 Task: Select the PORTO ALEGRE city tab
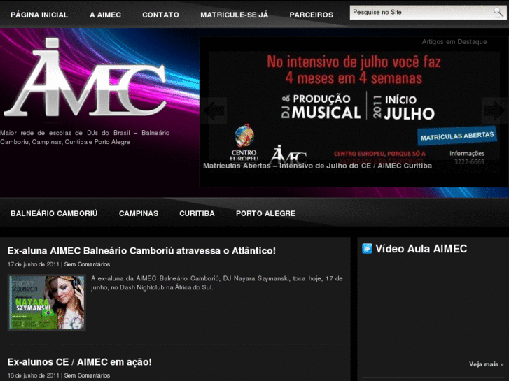click(x=265, y=213)
